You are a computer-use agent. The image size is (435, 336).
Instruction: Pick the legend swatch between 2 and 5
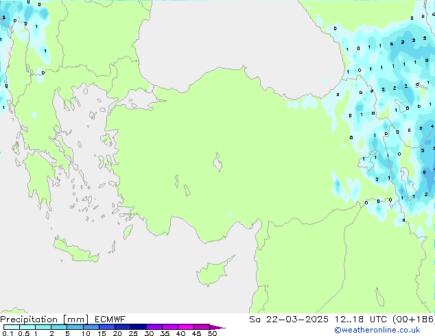click(59, 327)
